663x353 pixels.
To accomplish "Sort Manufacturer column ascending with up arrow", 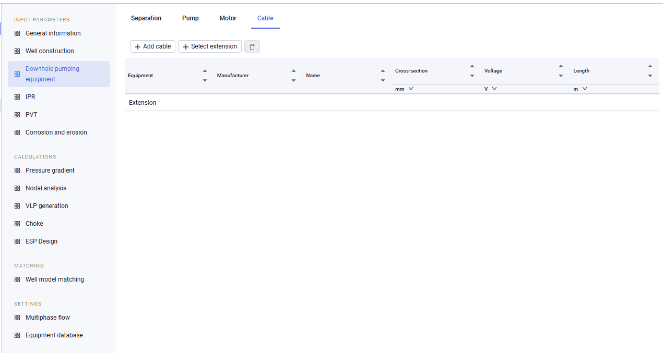I will pos(293,71).
